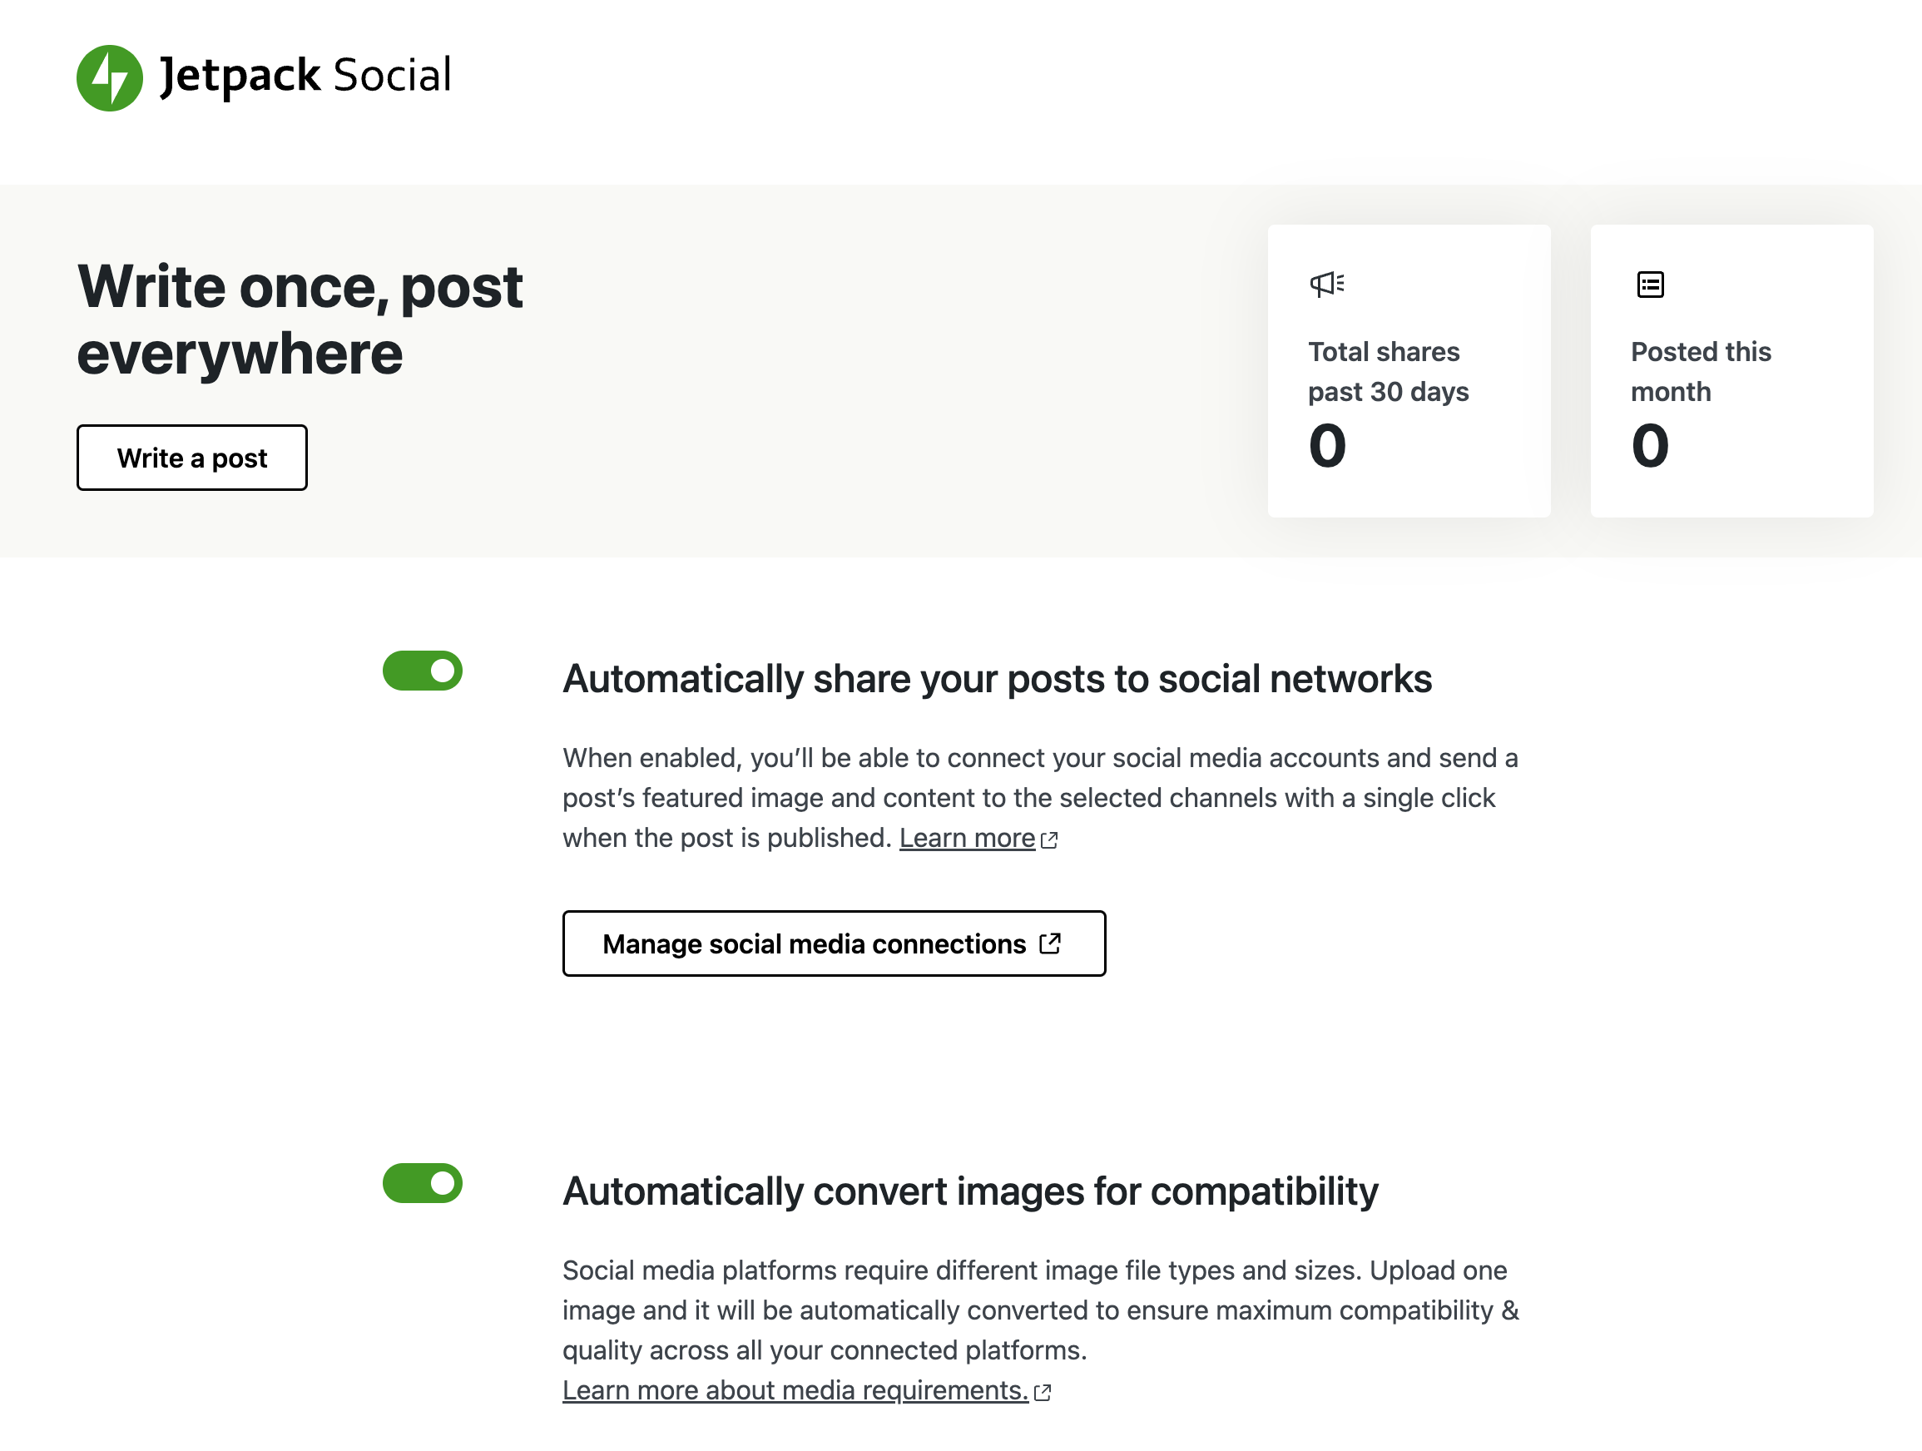Click the heading Automatically share your posts heading
This screenshot has width=1922, height=1451.
click(x=998, y=680)
